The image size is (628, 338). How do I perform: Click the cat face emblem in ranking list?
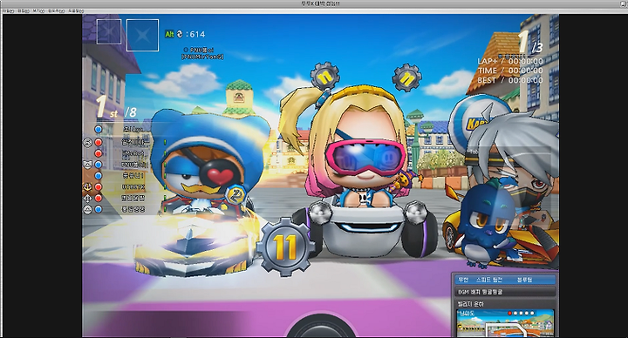pyautogui.click(x=87, y=164)
